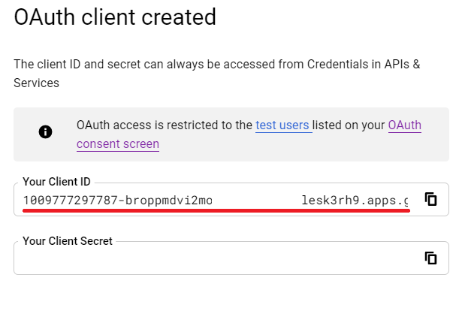Image resolution: width=462 pixels, height=326 pixels.
Task: Click the client ID ending 'lesk3rh9.apps.g'
Action: (x=355, y=201)
